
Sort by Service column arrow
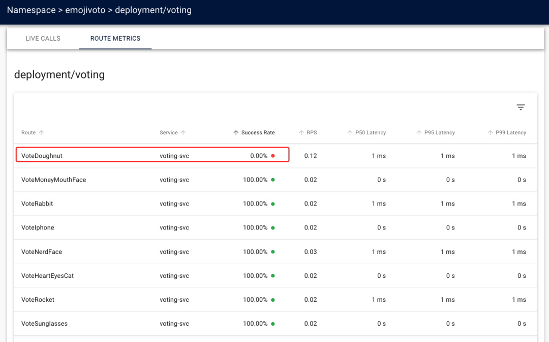pyautogui.click(x=183, y=133)
